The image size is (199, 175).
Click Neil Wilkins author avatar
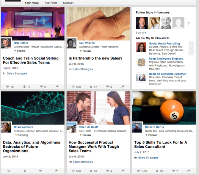(72, 43)
